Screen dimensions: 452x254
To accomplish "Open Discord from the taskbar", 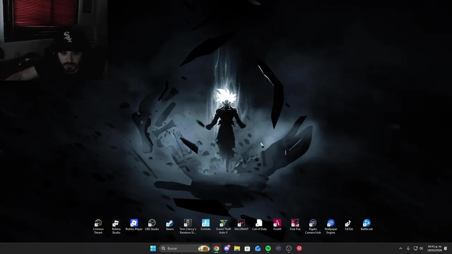I will tap(227, 248).
